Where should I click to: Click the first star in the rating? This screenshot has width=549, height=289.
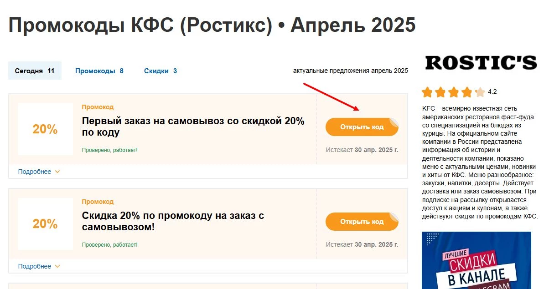pos(428,91)
